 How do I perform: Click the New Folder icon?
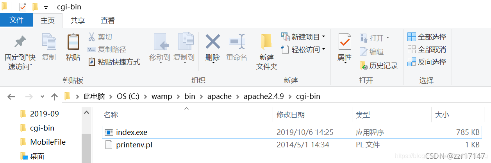266,41
